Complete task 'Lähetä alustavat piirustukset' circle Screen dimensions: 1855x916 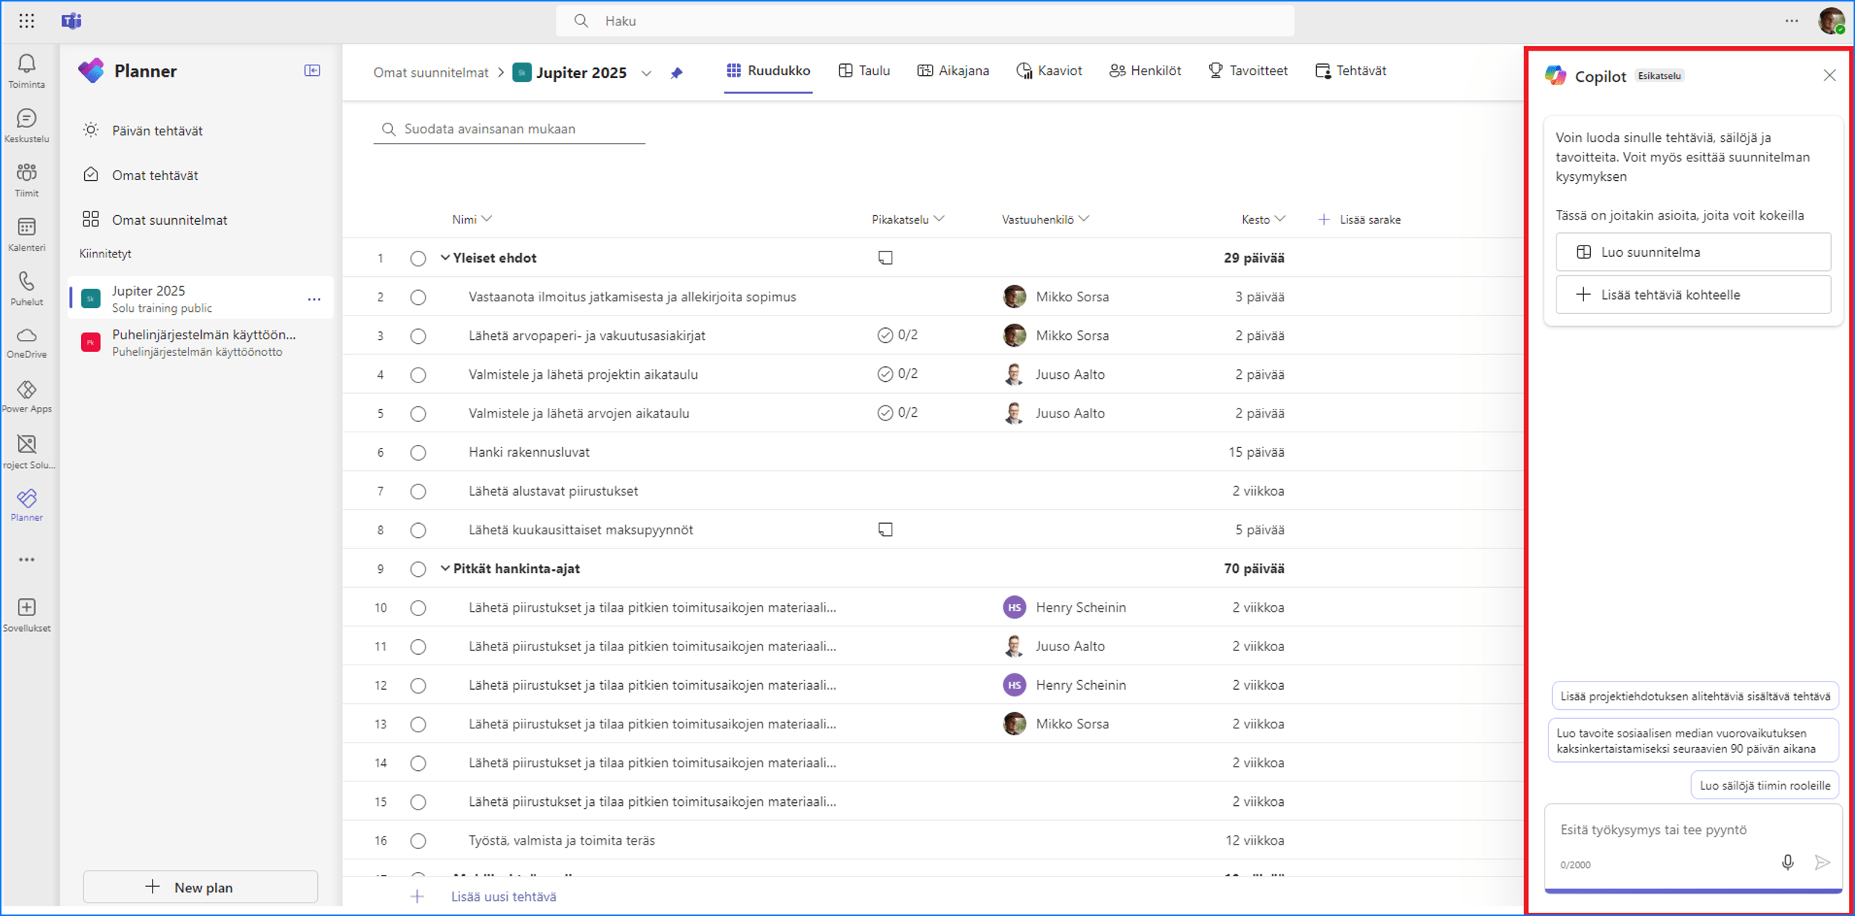tap(418, 491)
